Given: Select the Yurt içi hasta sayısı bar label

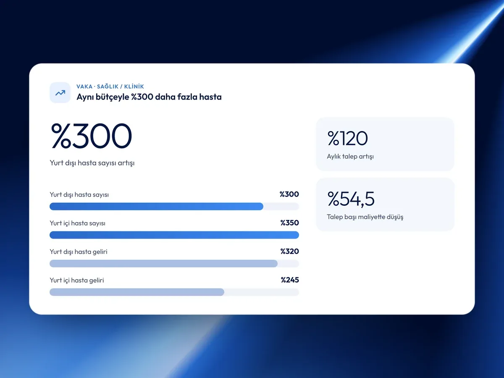Looking at the screenshot, I should tap(77, 223).
